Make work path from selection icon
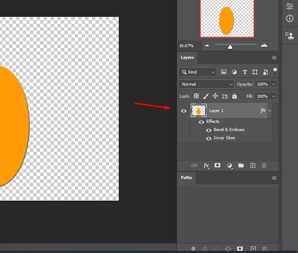The image size is (298, 253). [x=228, y=249]
